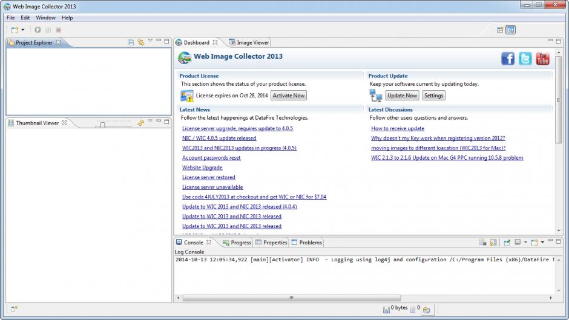Close the Dashboard tab

[x=215, y=42]
